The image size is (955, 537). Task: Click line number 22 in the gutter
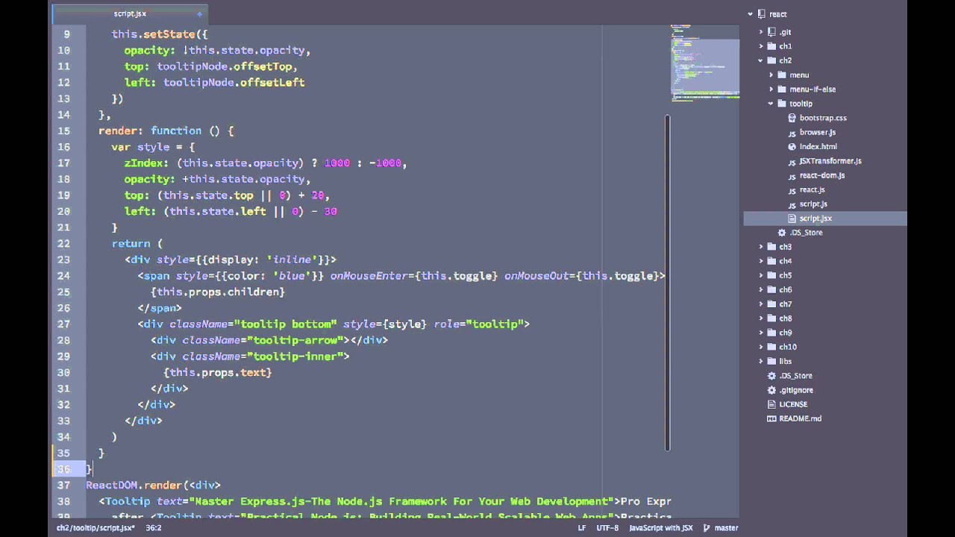pyautogui.click(x=63, y=244)
